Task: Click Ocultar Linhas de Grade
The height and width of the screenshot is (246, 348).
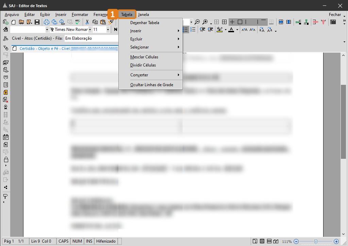Action: point(152,85)
